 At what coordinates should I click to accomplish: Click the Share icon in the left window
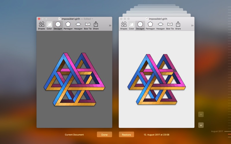click(x=96, y=25)
